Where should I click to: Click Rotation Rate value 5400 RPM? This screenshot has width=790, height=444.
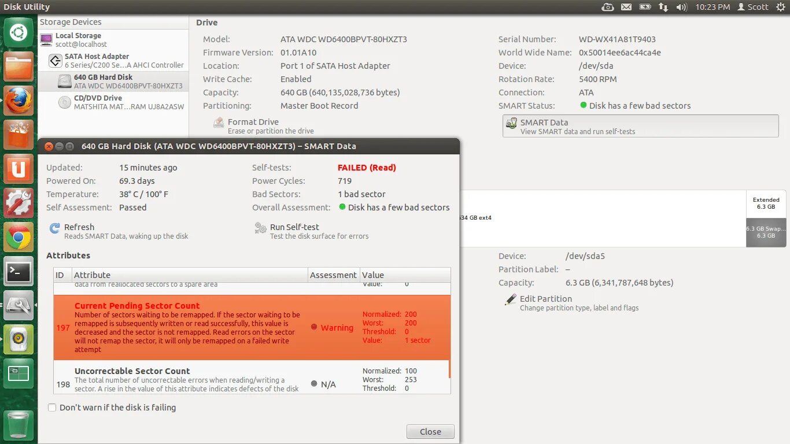pyautogui.click(x=598, y=79)
